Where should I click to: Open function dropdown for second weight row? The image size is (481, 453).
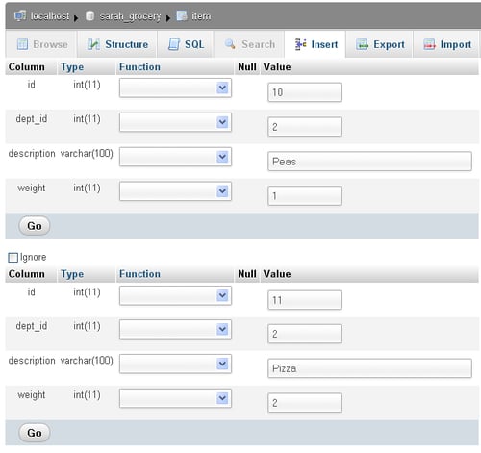pos(175,398)
